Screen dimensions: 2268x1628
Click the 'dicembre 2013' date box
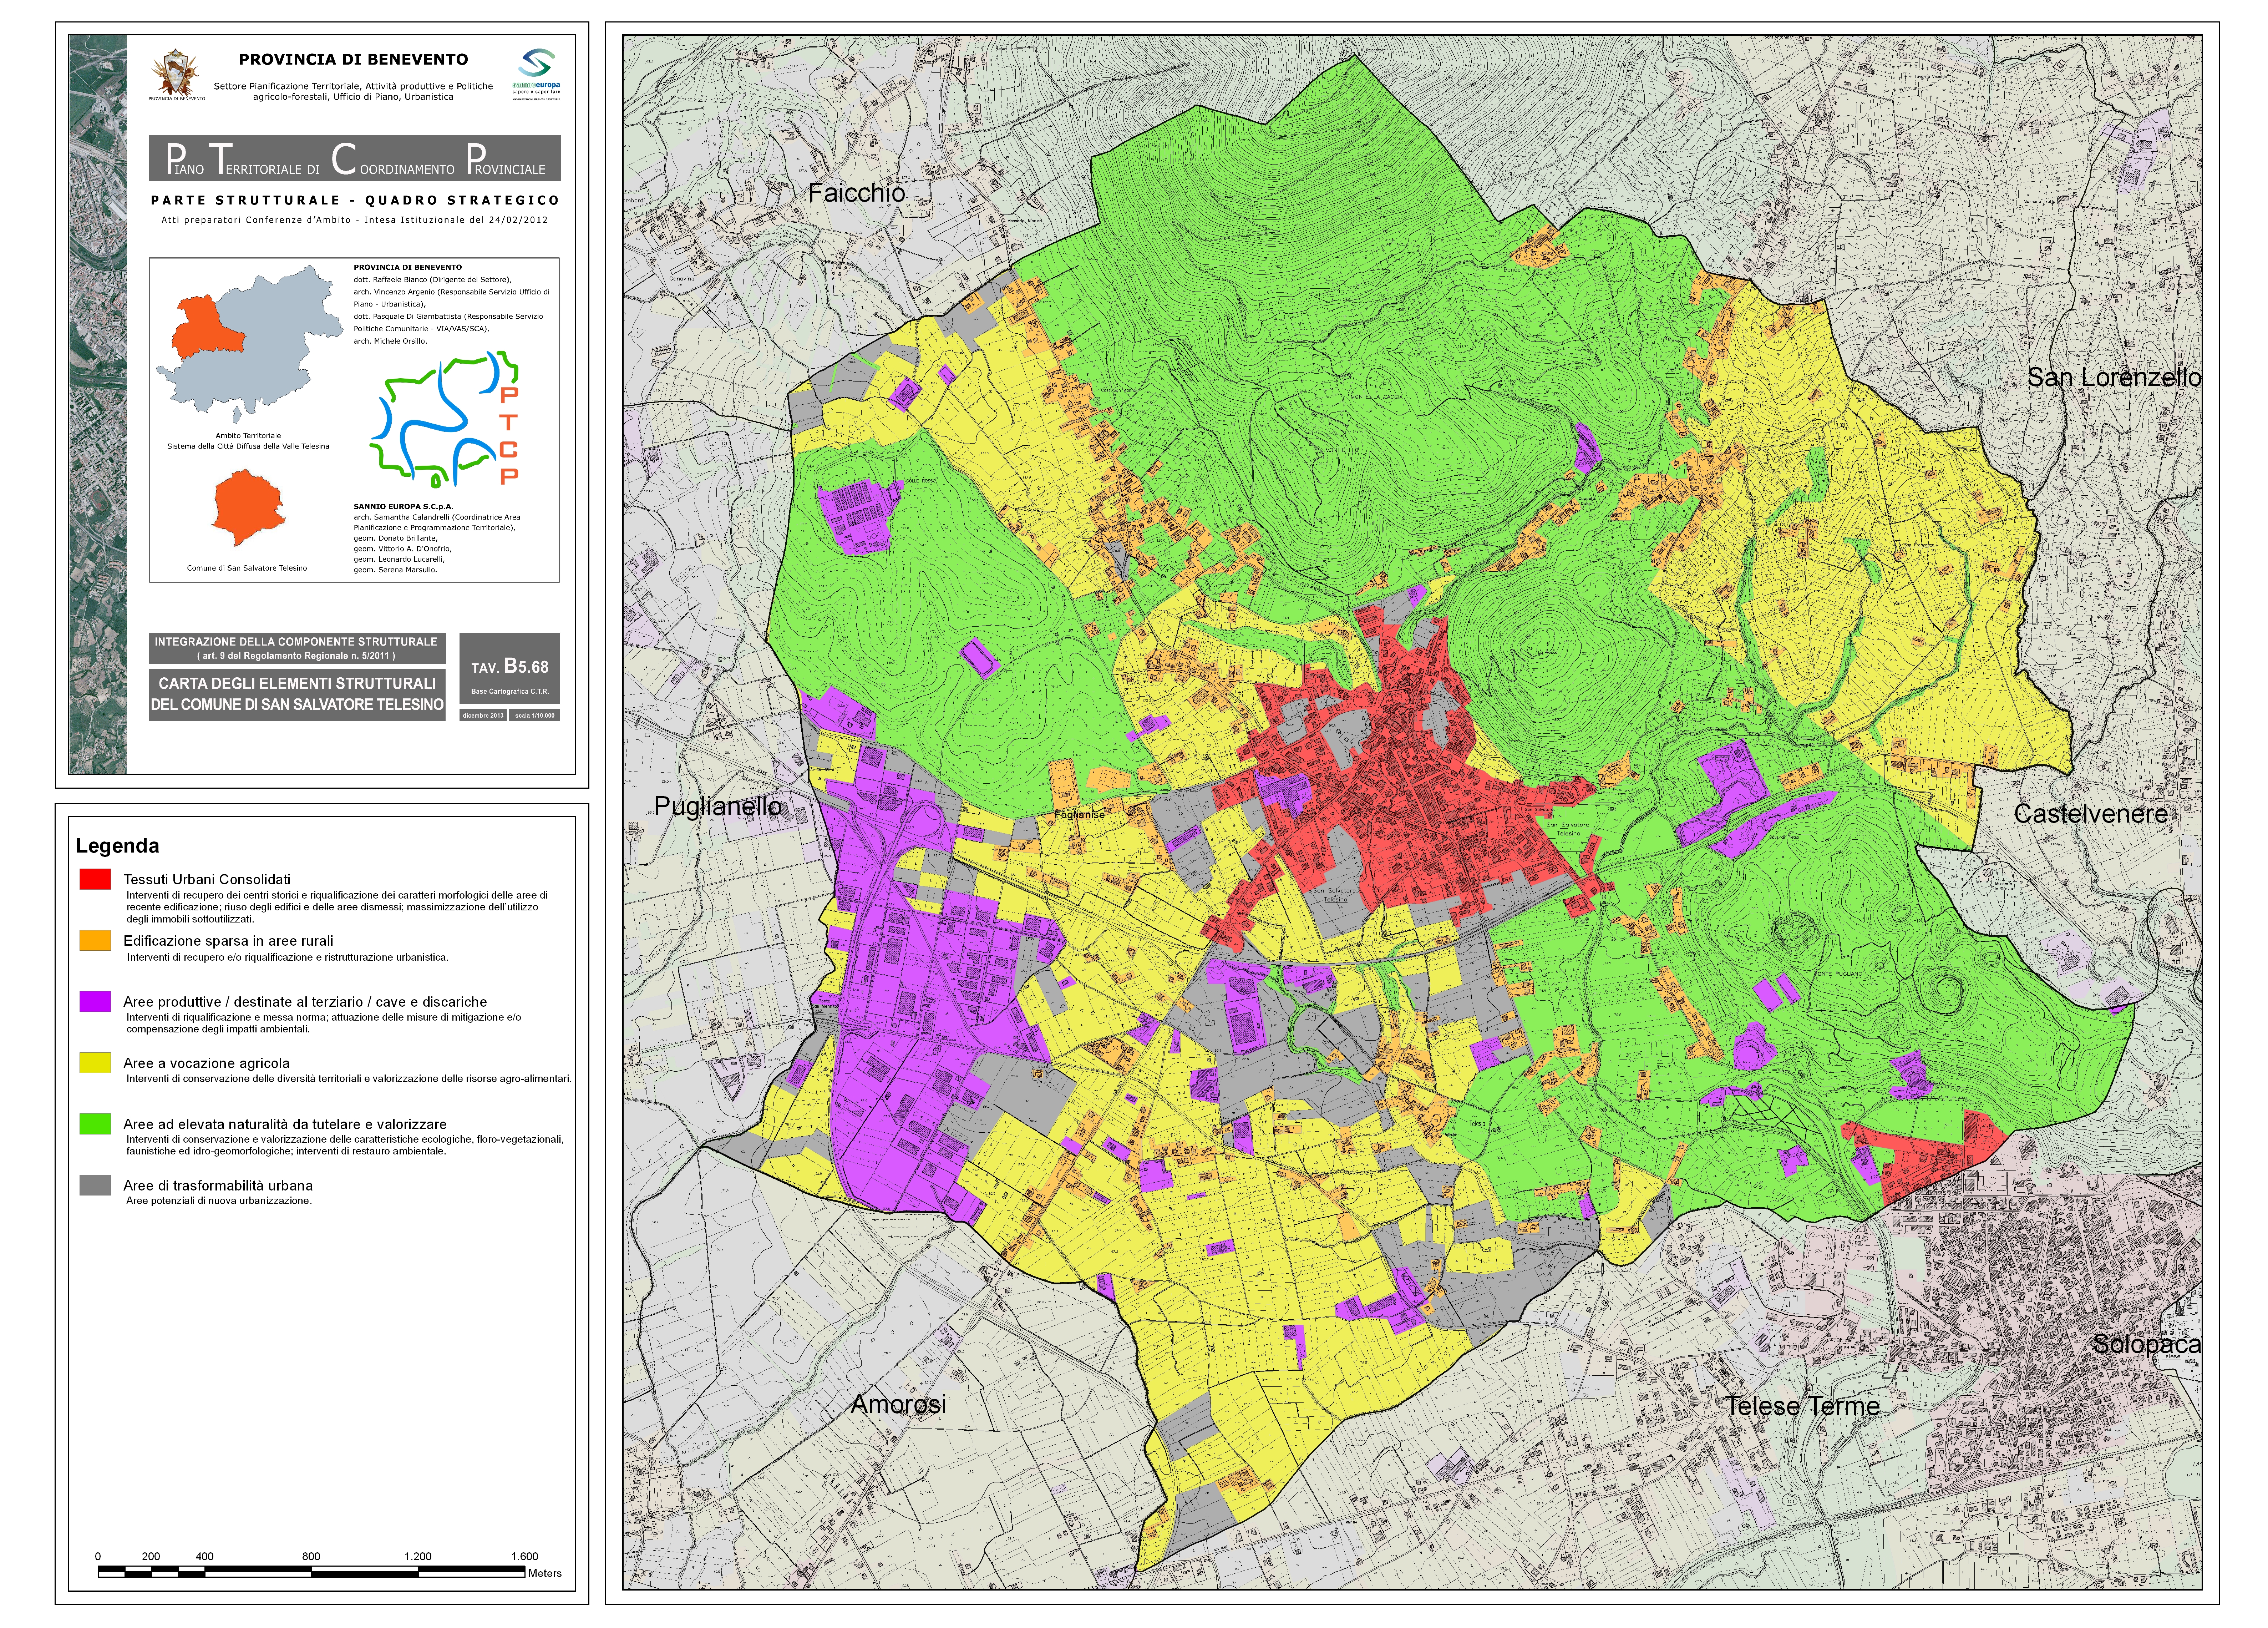tap(483, 715)
